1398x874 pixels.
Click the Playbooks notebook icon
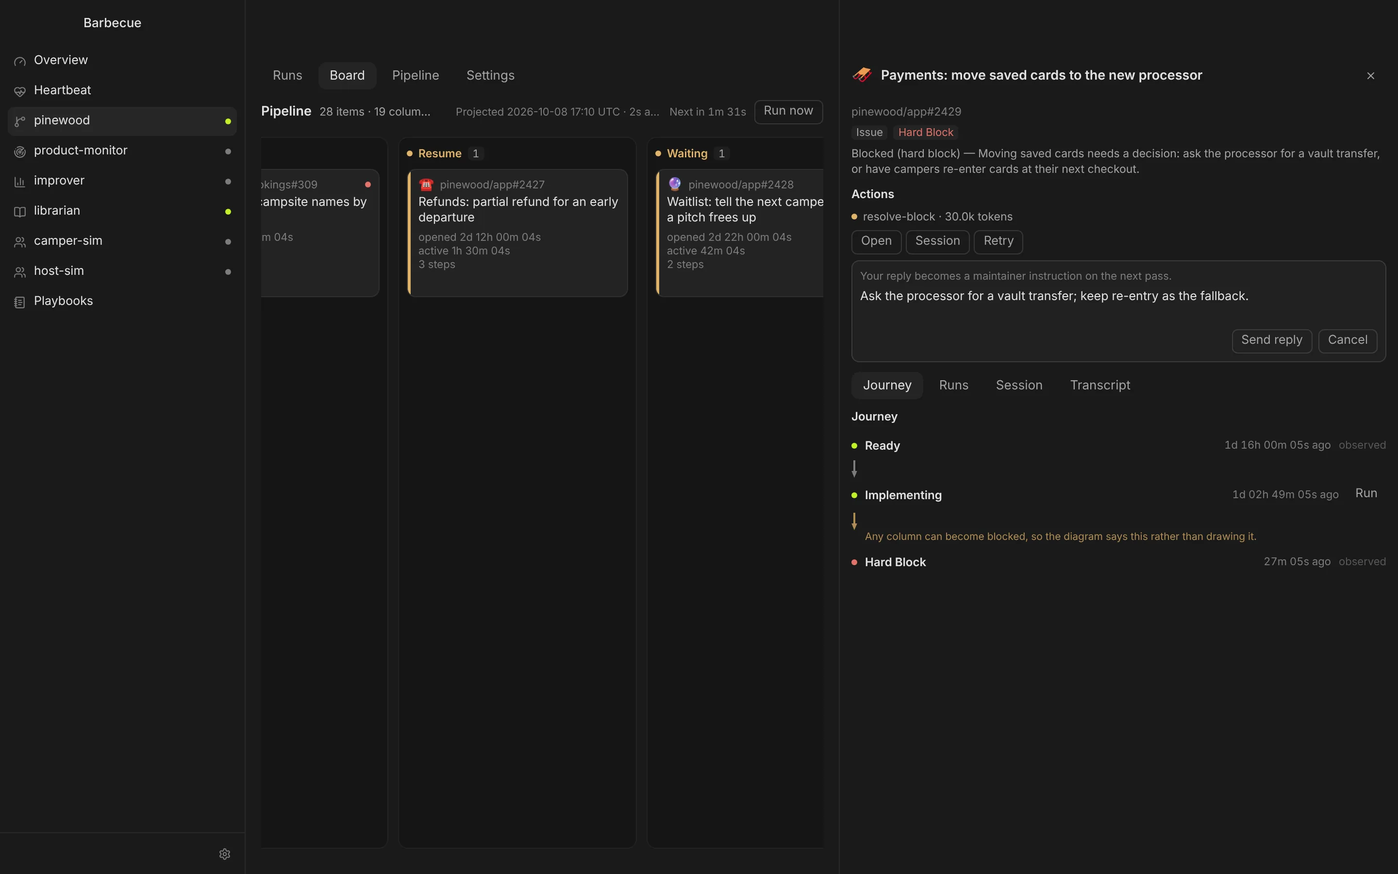pos(19,302)
